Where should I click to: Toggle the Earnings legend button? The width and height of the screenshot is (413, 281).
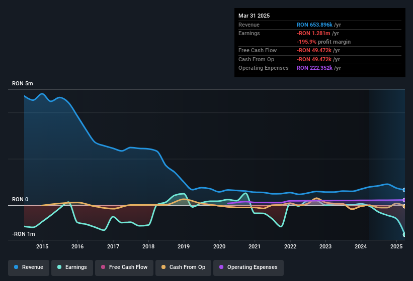click(x=72, y=267)
